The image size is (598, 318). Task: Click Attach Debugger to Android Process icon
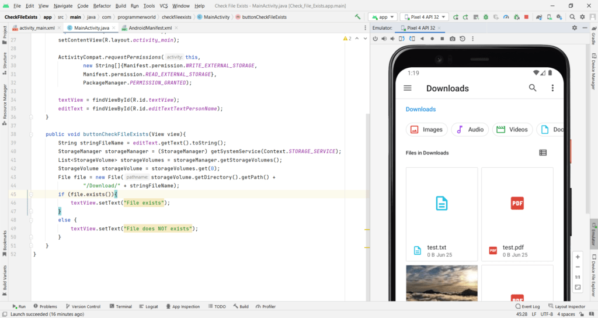[x=516, y=17]
